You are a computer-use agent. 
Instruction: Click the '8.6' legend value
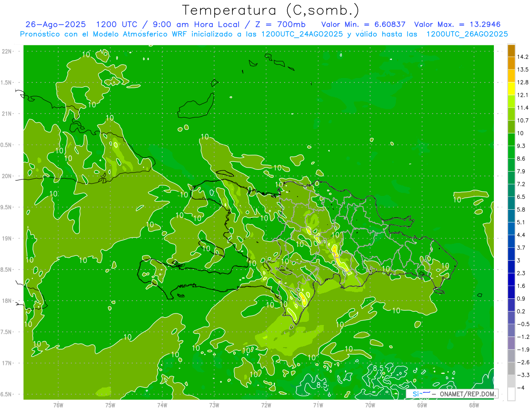coord(521,159)
